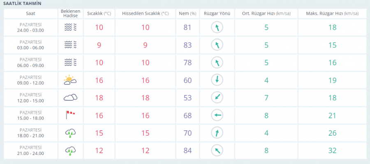This screenshot has height=164, width=370.
Task: Click the Saat column header
Action: click(x=31, y=14)
